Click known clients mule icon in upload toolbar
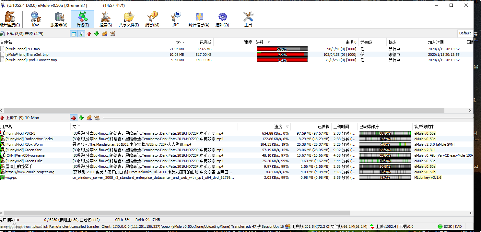 (97, 118)
